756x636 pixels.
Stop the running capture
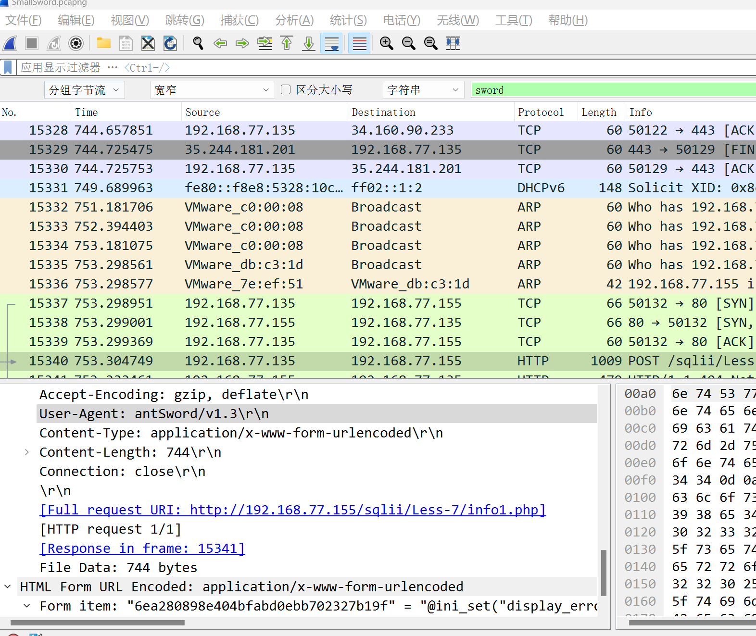point(32,43)
